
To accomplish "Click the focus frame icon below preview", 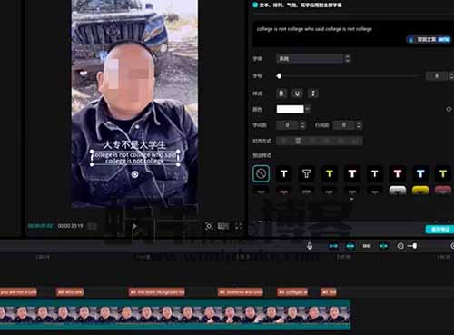I will (209, 226).
